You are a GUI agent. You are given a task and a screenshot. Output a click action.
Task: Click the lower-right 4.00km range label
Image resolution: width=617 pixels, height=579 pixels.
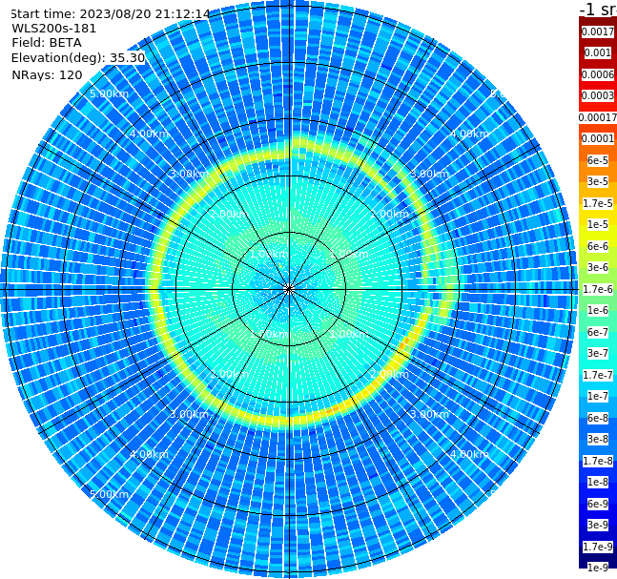click(469, 454)
